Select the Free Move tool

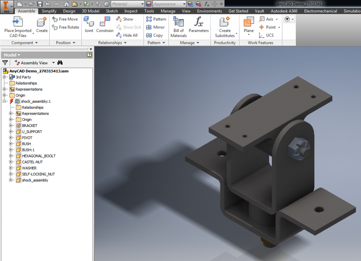[x=65, y=19]
